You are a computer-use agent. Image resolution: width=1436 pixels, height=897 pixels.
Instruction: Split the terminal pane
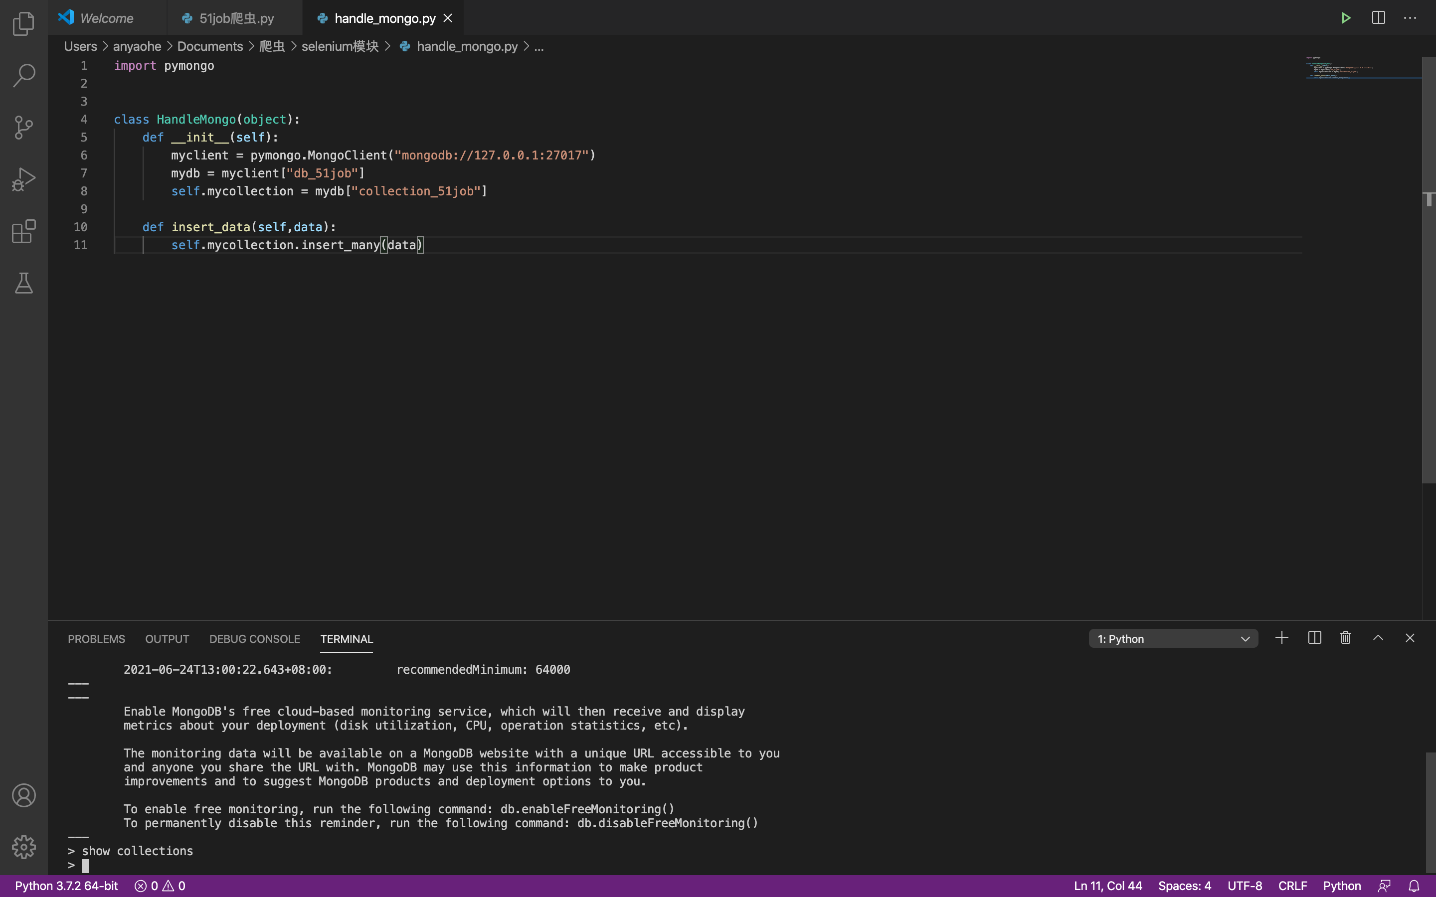pos(1314,638)
